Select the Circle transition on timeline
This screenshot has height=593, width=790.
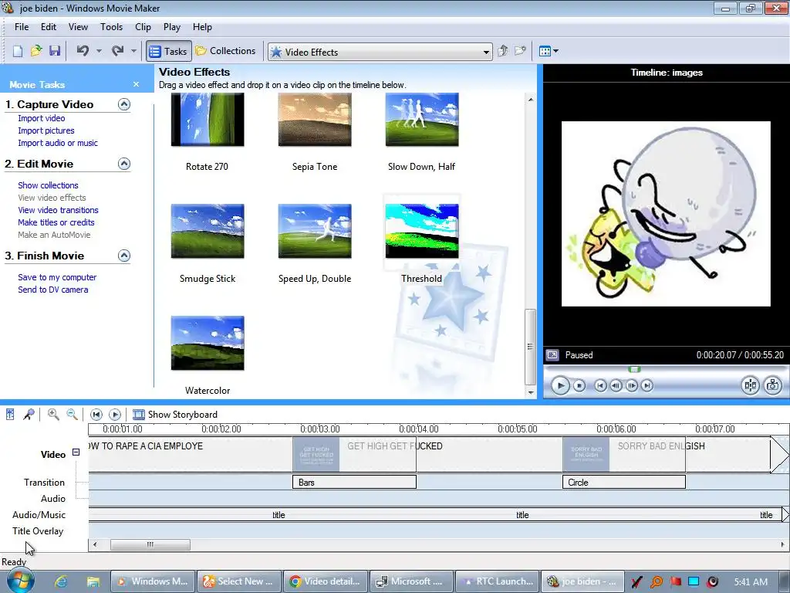tap(623, 482)
